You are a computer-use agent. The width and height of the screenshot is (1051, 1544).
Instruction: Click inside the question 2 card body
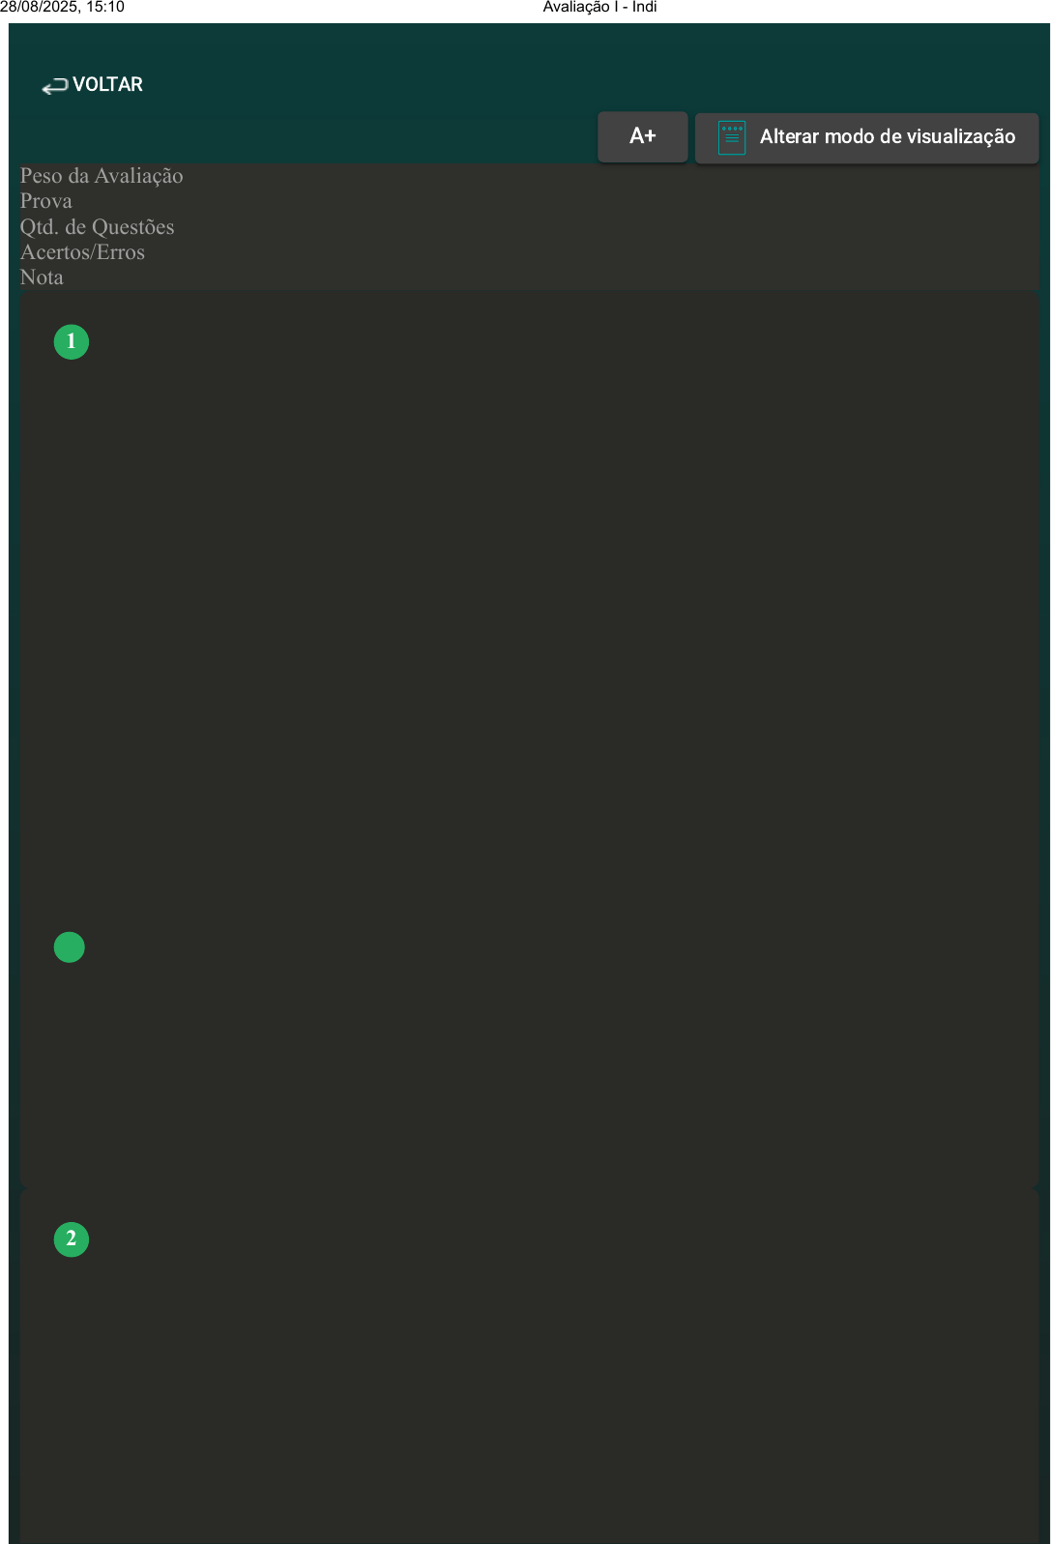point(529,1366)
